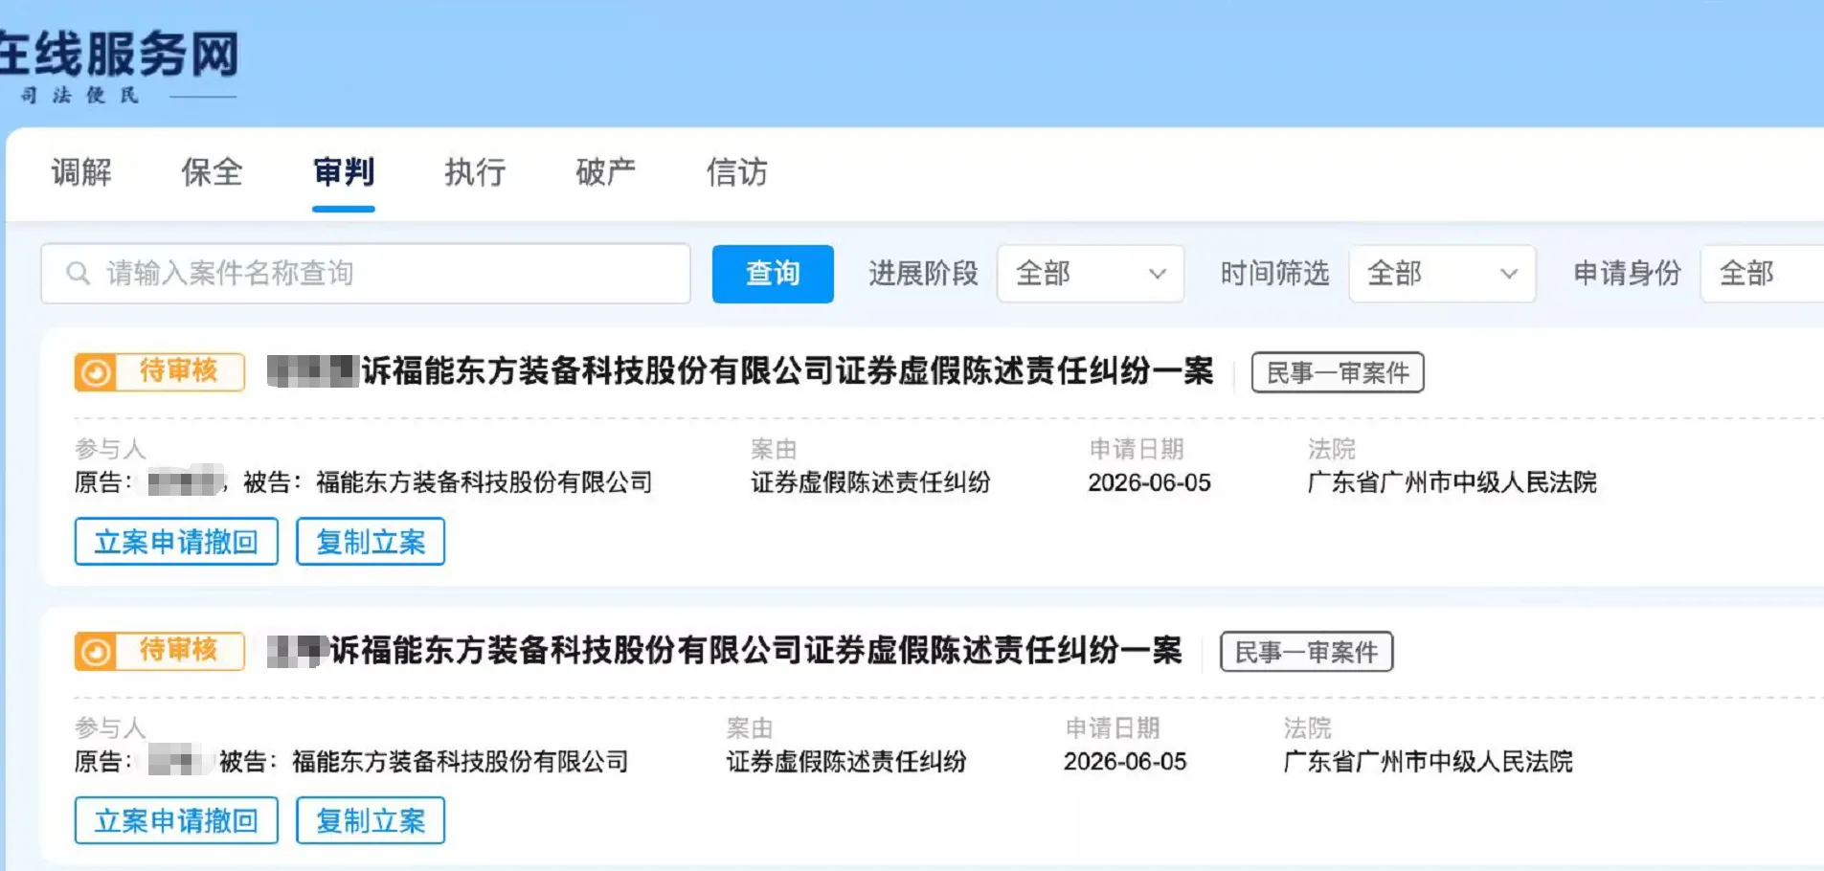The image size is (1824, 871).
Task: Click first case's 证券虚假陈述责任纠纷 cause text
Action: click(x=870, y=482)
